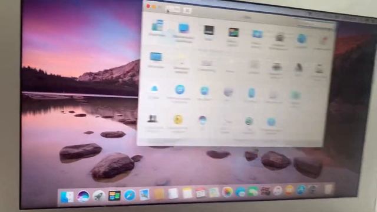Screen dimensions: 377x212
Task: Open the Sound preferences pane
Action: coord(299,68)
